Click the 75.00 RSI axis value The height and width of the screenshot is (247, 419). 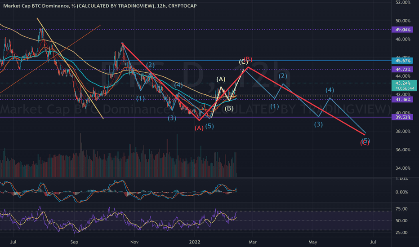pyautogui.click(x=401, y=209)
